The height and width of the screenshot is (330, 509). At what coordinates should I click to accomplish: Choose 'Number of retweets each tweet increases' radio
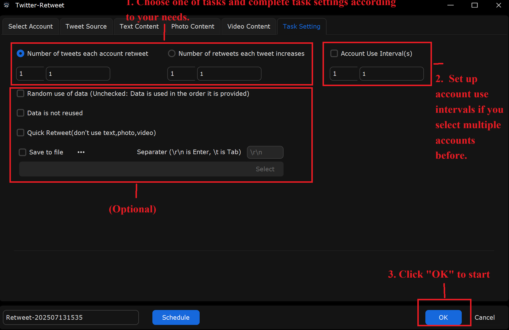[x=172, y=53]
